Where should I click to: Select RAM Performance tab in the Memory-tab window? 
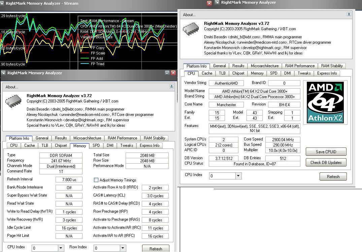click(x=122, y=138)
